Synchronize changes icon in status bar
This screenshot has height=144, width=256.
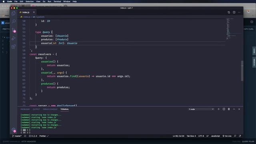click(x=25, y=136)
